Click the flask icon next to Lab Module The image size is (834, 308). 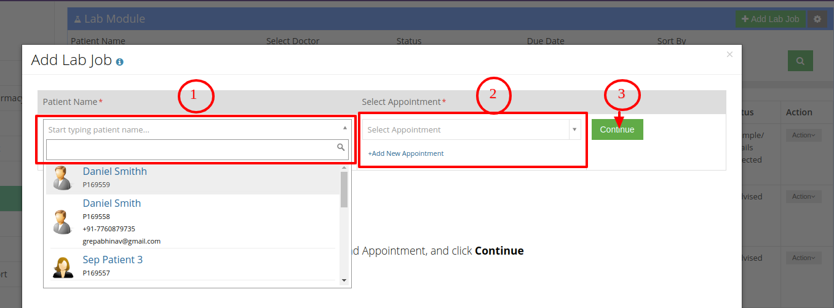[x=77, y=19]
